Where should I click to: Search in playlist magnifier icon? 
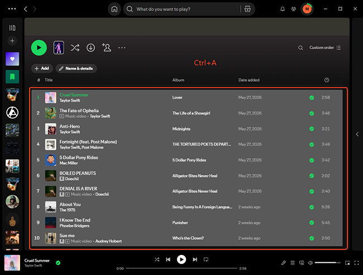[300, 48]
